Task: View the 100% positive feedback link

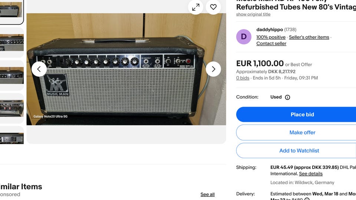Action: click(271, 37)
